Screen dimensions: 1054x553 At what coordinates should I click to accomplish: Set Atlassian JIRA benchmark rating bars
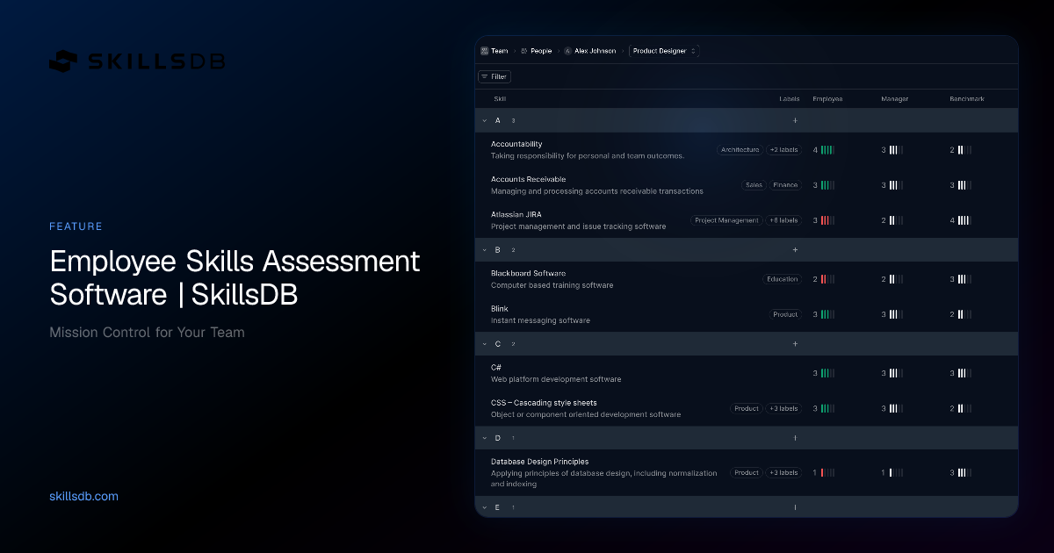pyautogui.click(x=964, y=220)
